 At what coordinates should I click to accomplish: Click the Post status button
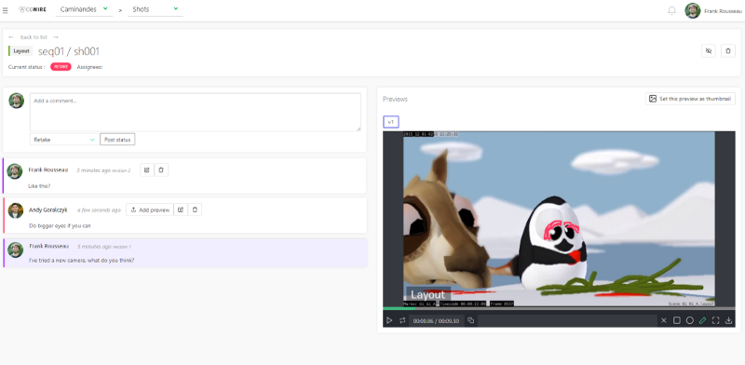(x=117, y=140)
